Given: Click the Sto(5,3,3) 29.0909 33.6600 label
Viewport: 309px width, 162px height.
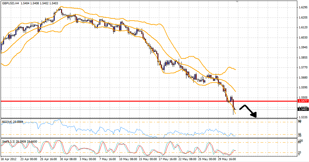Looking at the screenshot, I should pyautogui.click(x=19, y=142).
